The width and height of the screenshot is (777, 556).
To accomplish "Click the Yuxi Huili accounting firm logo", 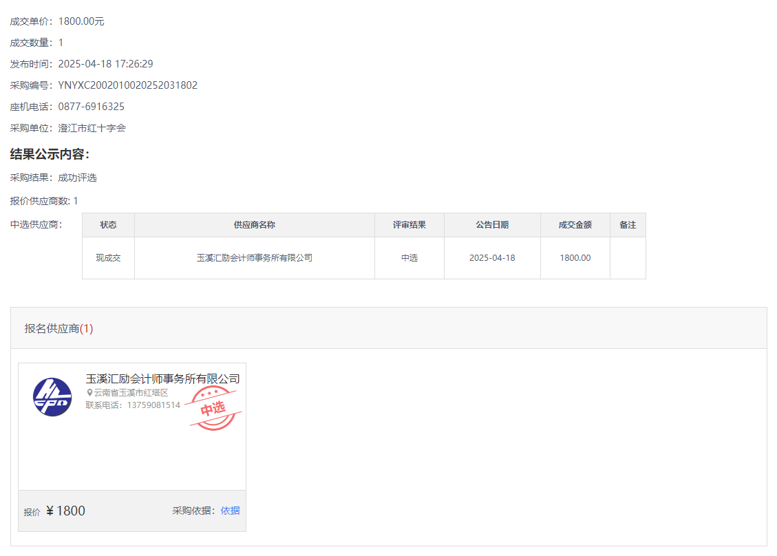I will [52, 397].
